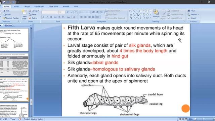Select the Right Arrow shape

(141, 14)
